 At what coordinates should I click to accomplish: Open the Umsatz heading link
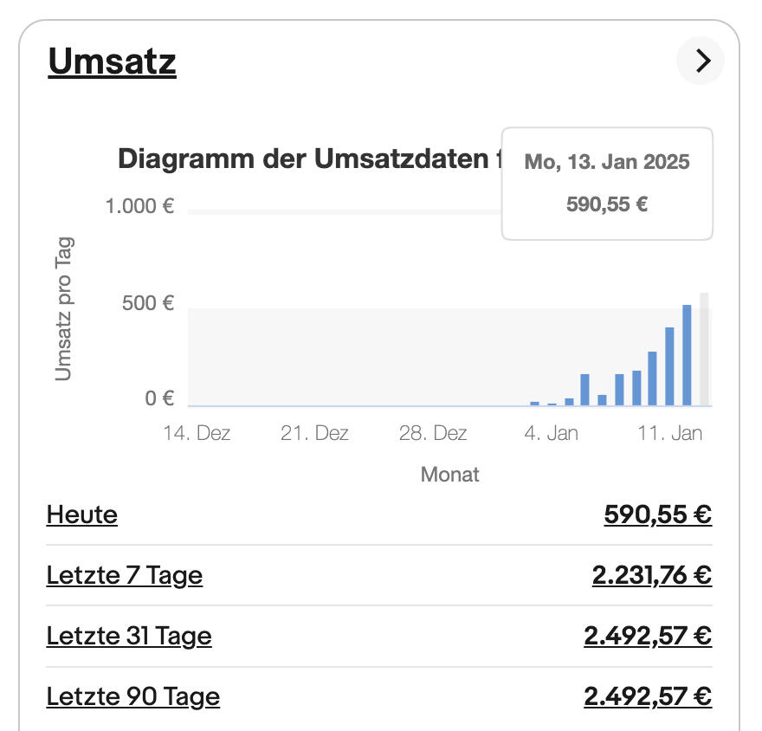pos(113,61)
